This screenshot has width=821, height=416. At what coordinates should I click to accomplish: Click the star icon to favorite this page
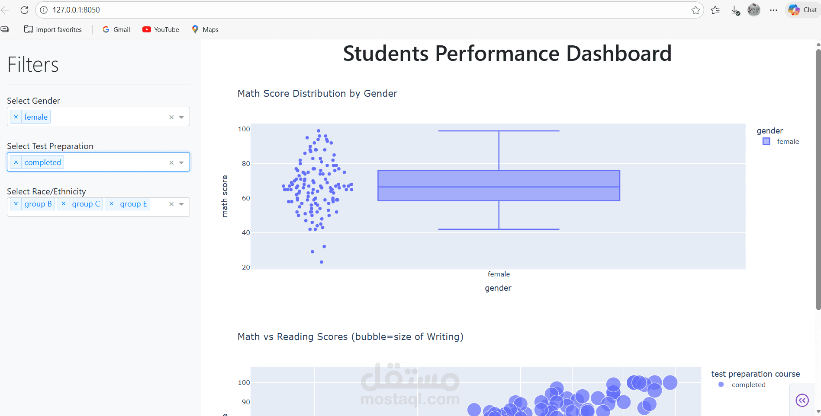(695, 10)
